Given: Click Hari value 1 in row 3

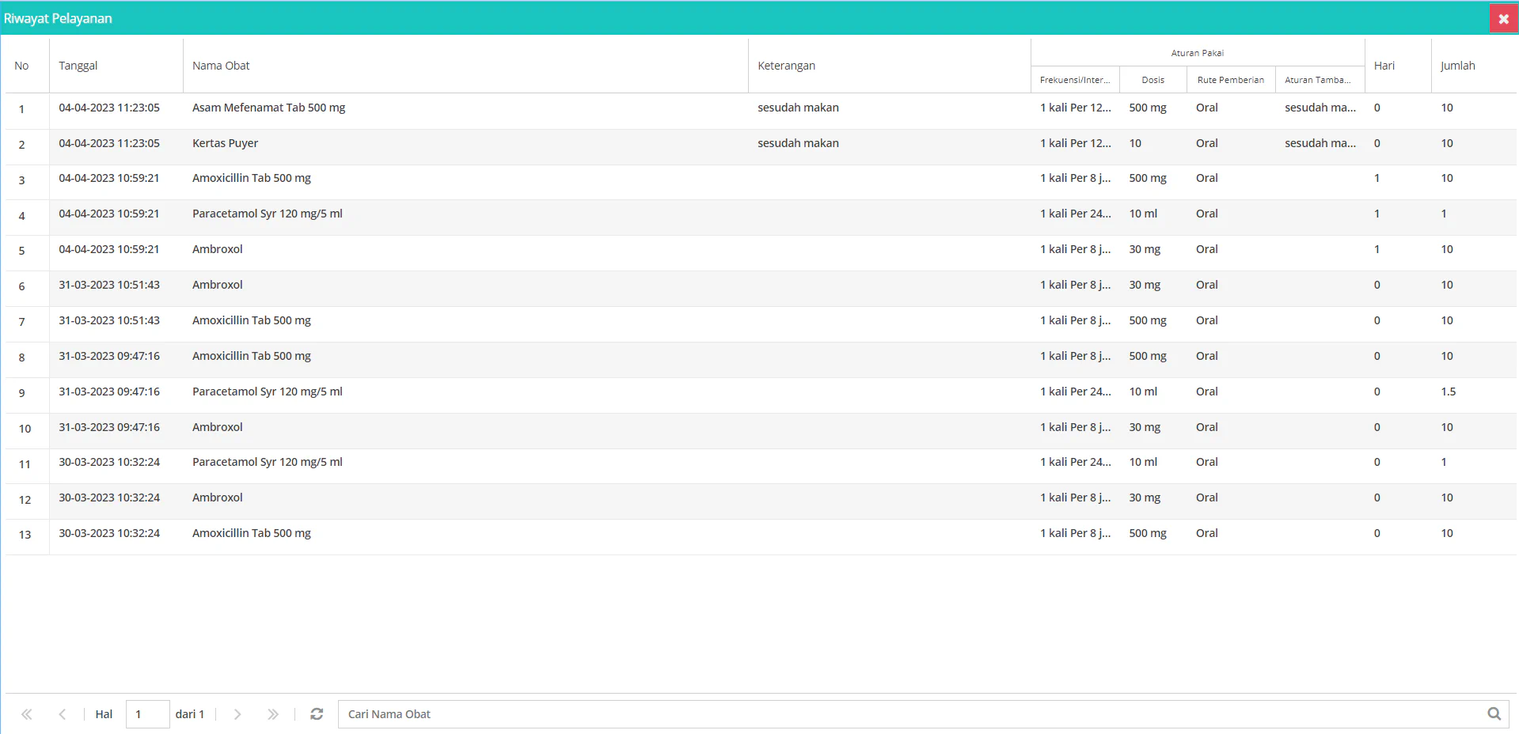Looking at the screenshot, I should click(x=1377, y=178).
